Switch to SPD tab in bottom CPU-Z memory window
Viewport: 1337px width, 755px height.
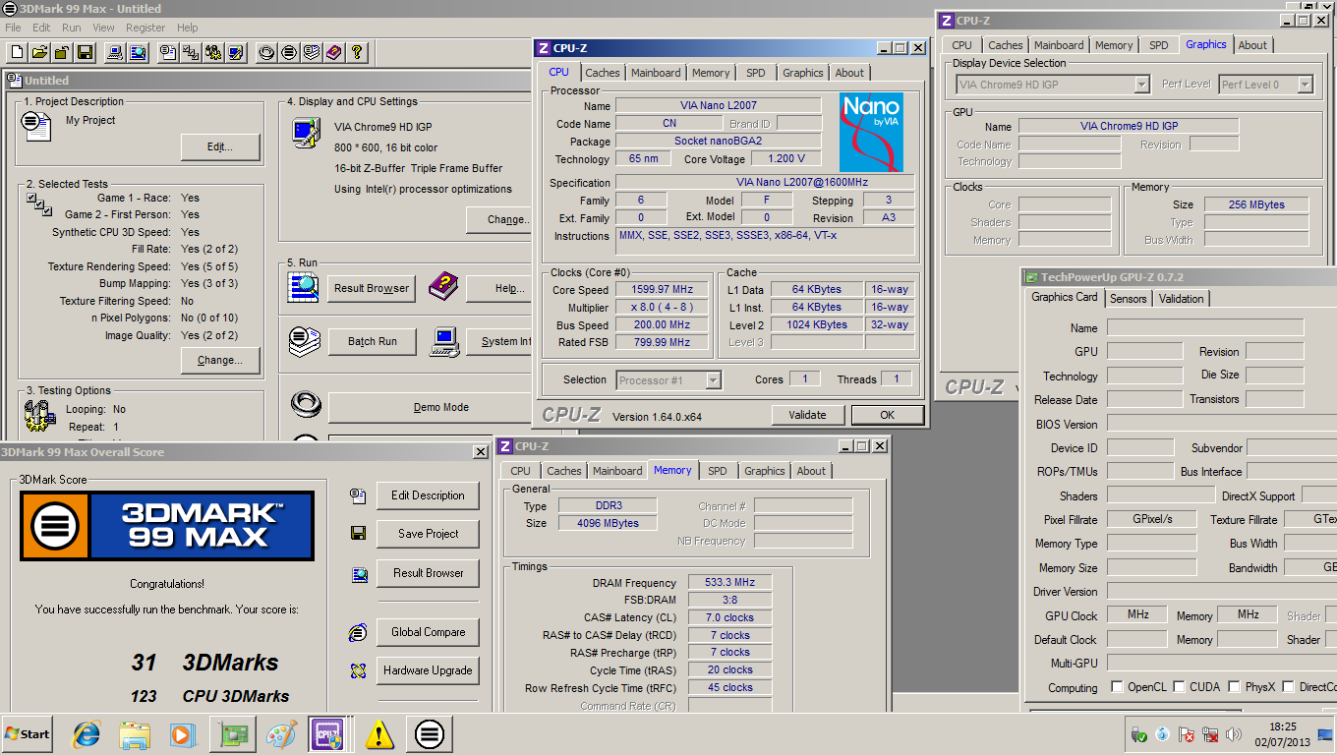pyautogui.click(x=718, y=471)
